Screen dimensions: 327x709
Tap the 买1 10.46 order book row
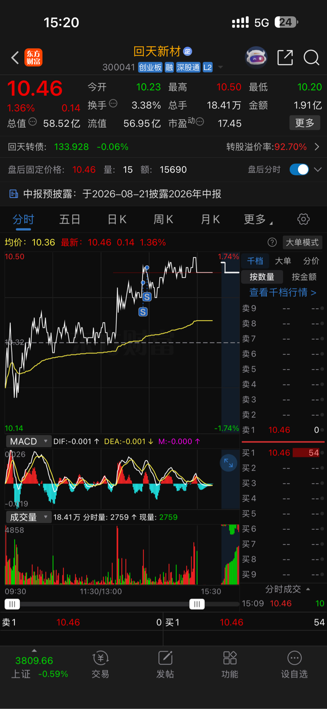[x=283, y=453]
